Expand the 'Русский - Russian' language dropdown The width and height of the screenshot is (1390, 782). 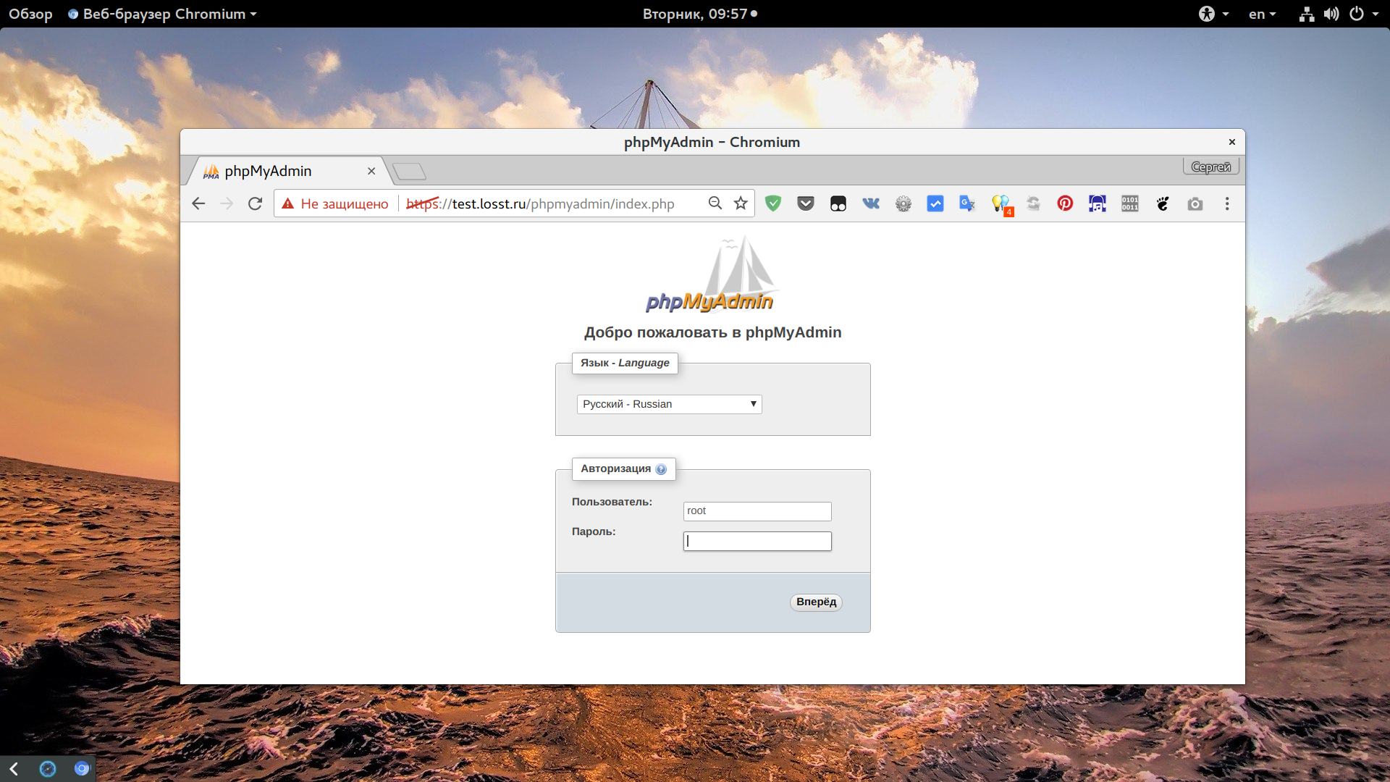click(670, 404)
